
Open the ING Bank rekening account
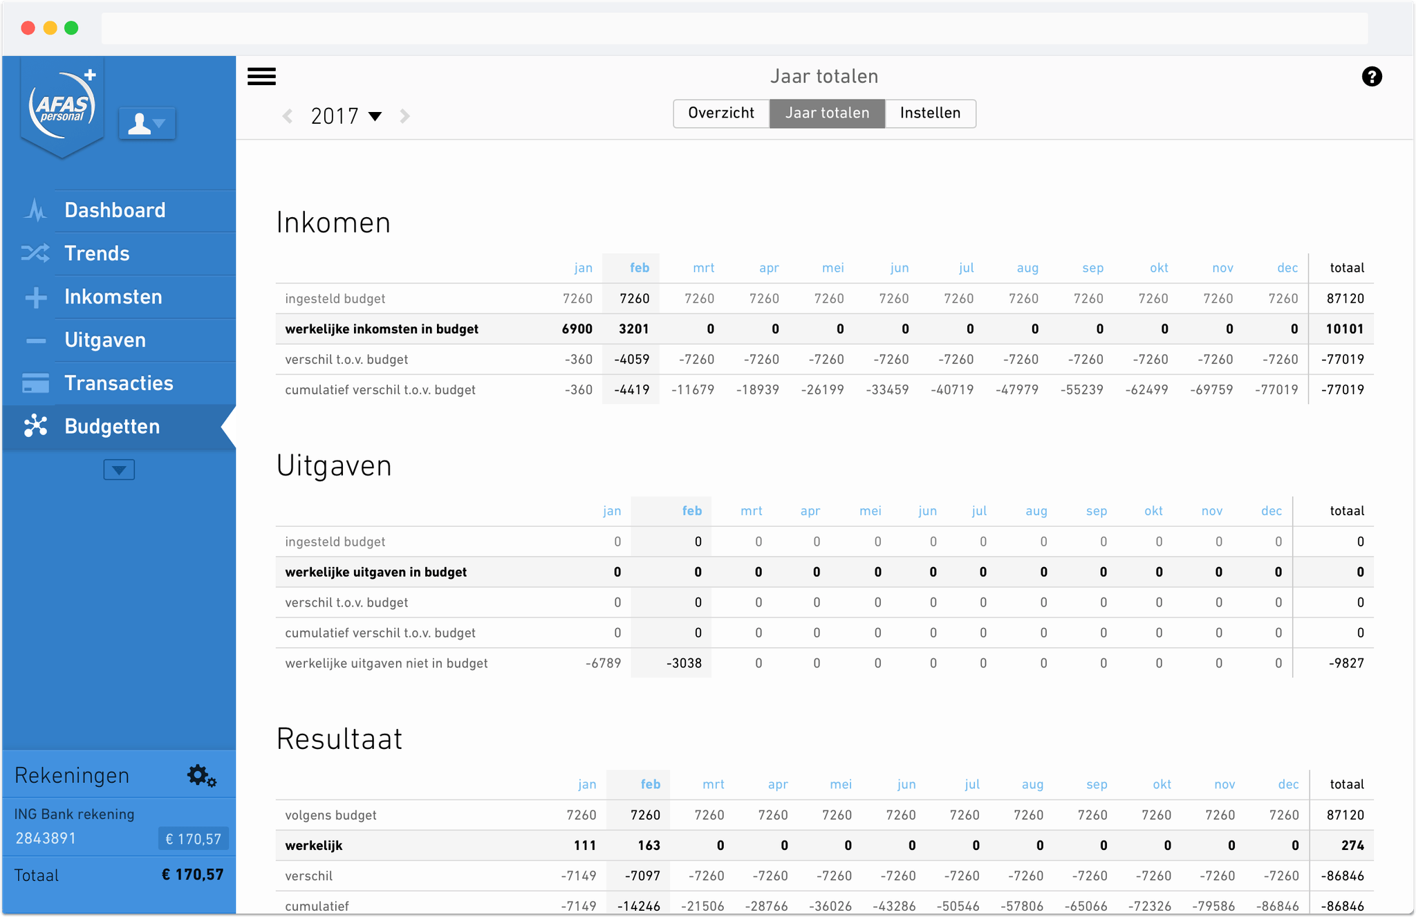[x=74, y=814]
